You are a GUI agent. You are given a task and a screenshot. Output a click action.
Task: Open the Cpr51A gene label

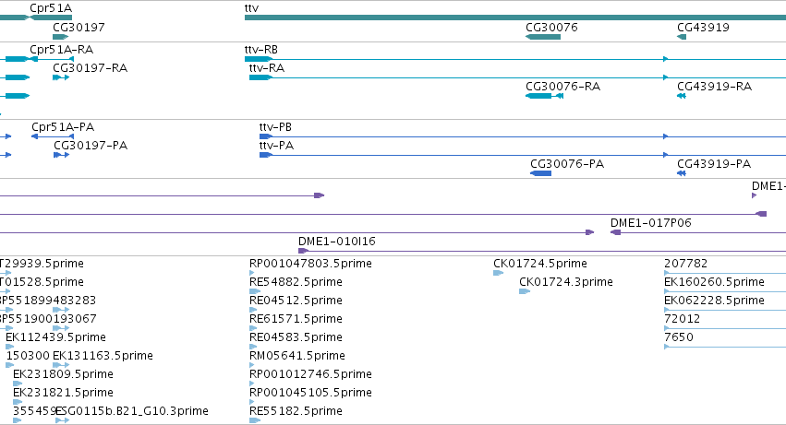[x=51, y=8]
